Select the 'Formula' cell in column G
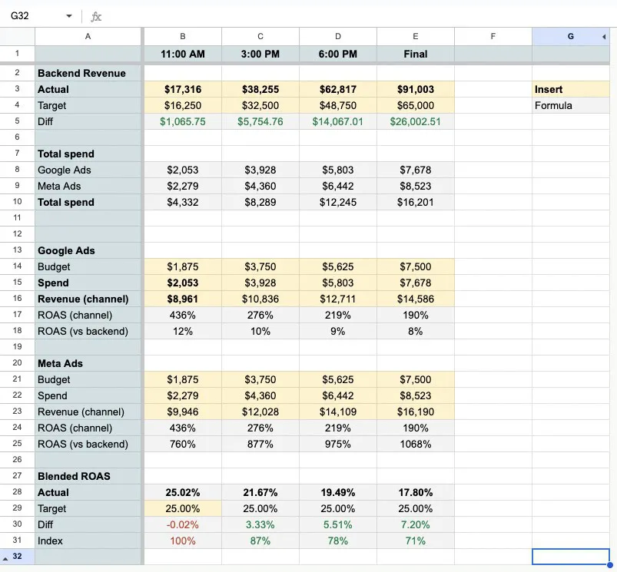Screen dimensions: 617x572 (x=570, y=105)
